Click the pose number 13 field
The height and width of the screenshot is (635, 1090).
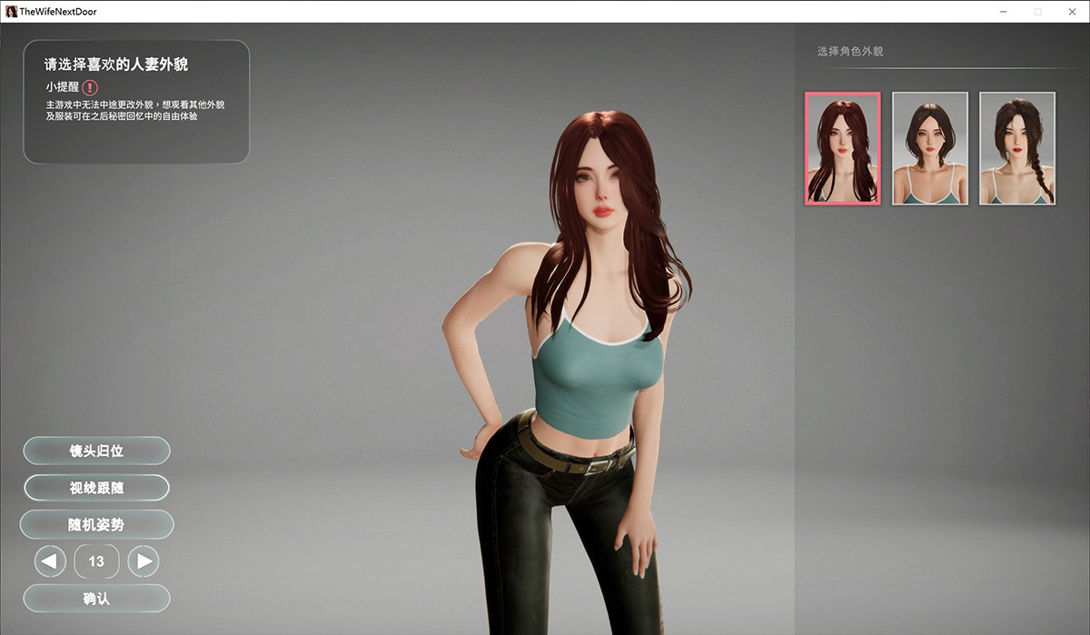point(96,561)
